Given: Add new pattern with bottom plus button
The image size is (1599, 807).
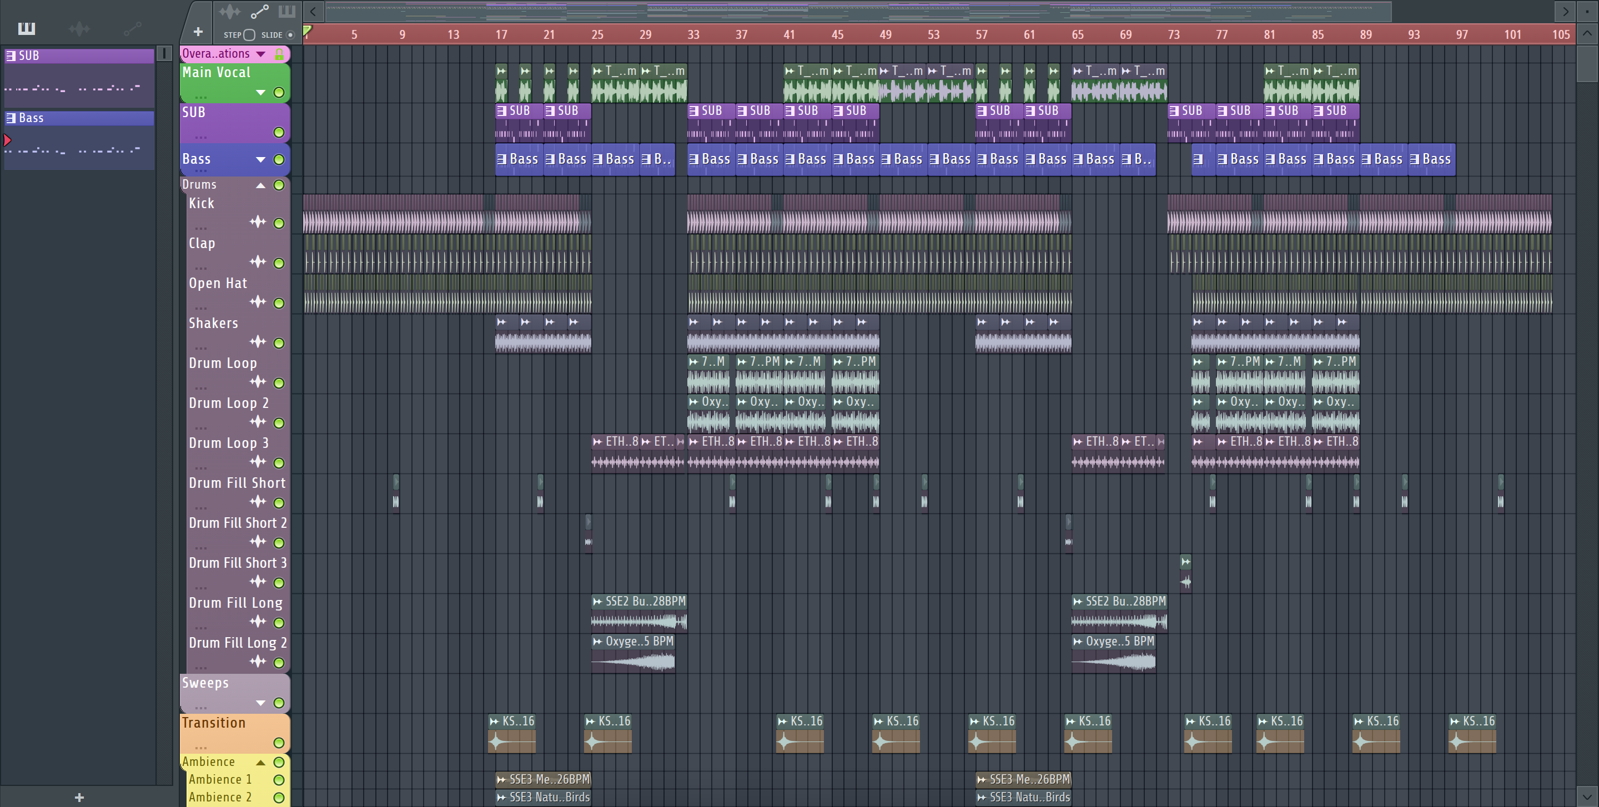Looking at the screenshot, I should 79,797.
